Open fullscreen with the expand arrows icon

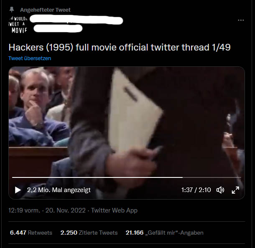(x=235, y=190)
